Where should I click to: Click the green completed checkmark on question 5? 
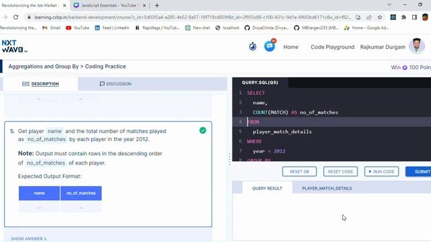[x=203, y=130]
